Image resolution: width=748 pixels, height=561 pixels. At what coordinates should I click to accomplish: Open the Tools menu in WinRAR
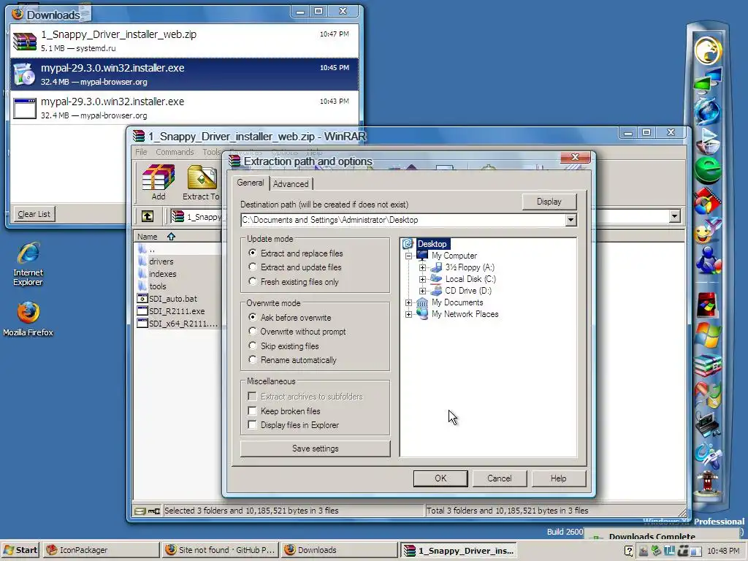pyautogui.click(x=211, y=152)
